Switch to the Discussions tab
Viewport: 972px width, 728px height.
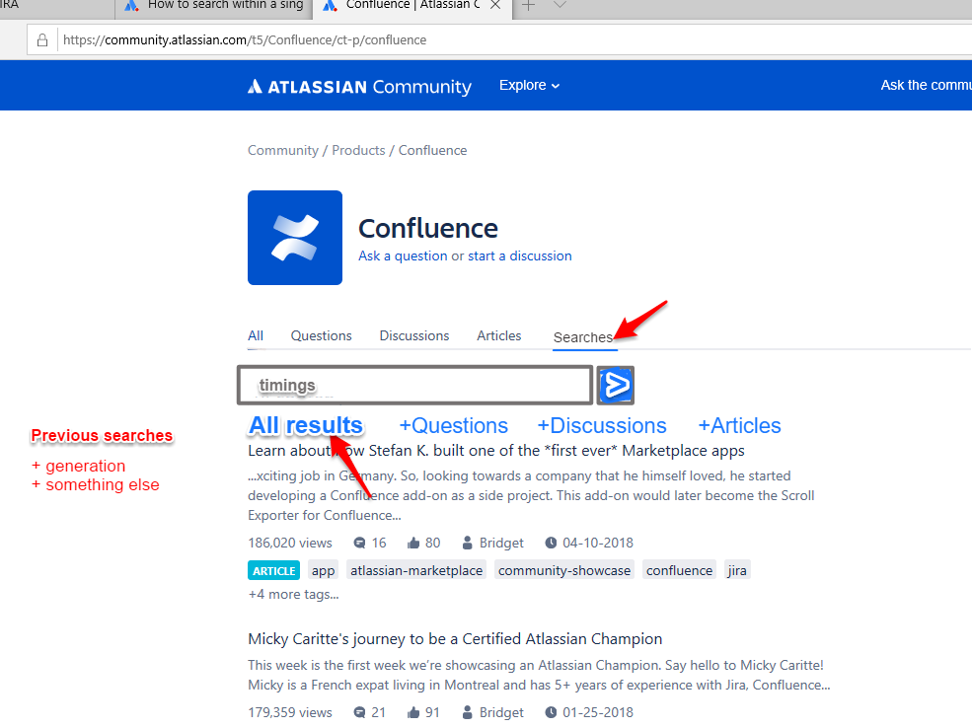(414, 335)
